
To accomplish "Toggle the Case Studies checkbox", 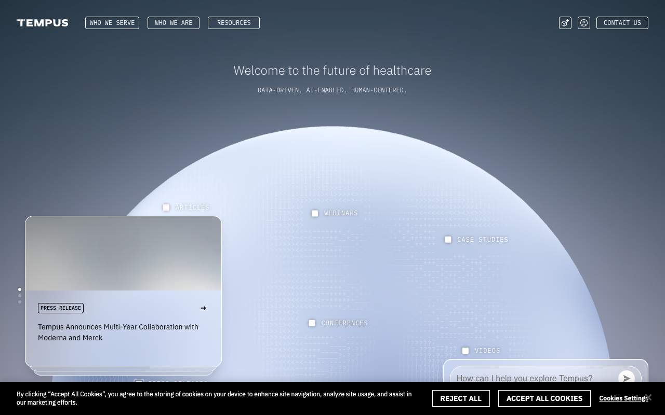I will pos(448,240).
